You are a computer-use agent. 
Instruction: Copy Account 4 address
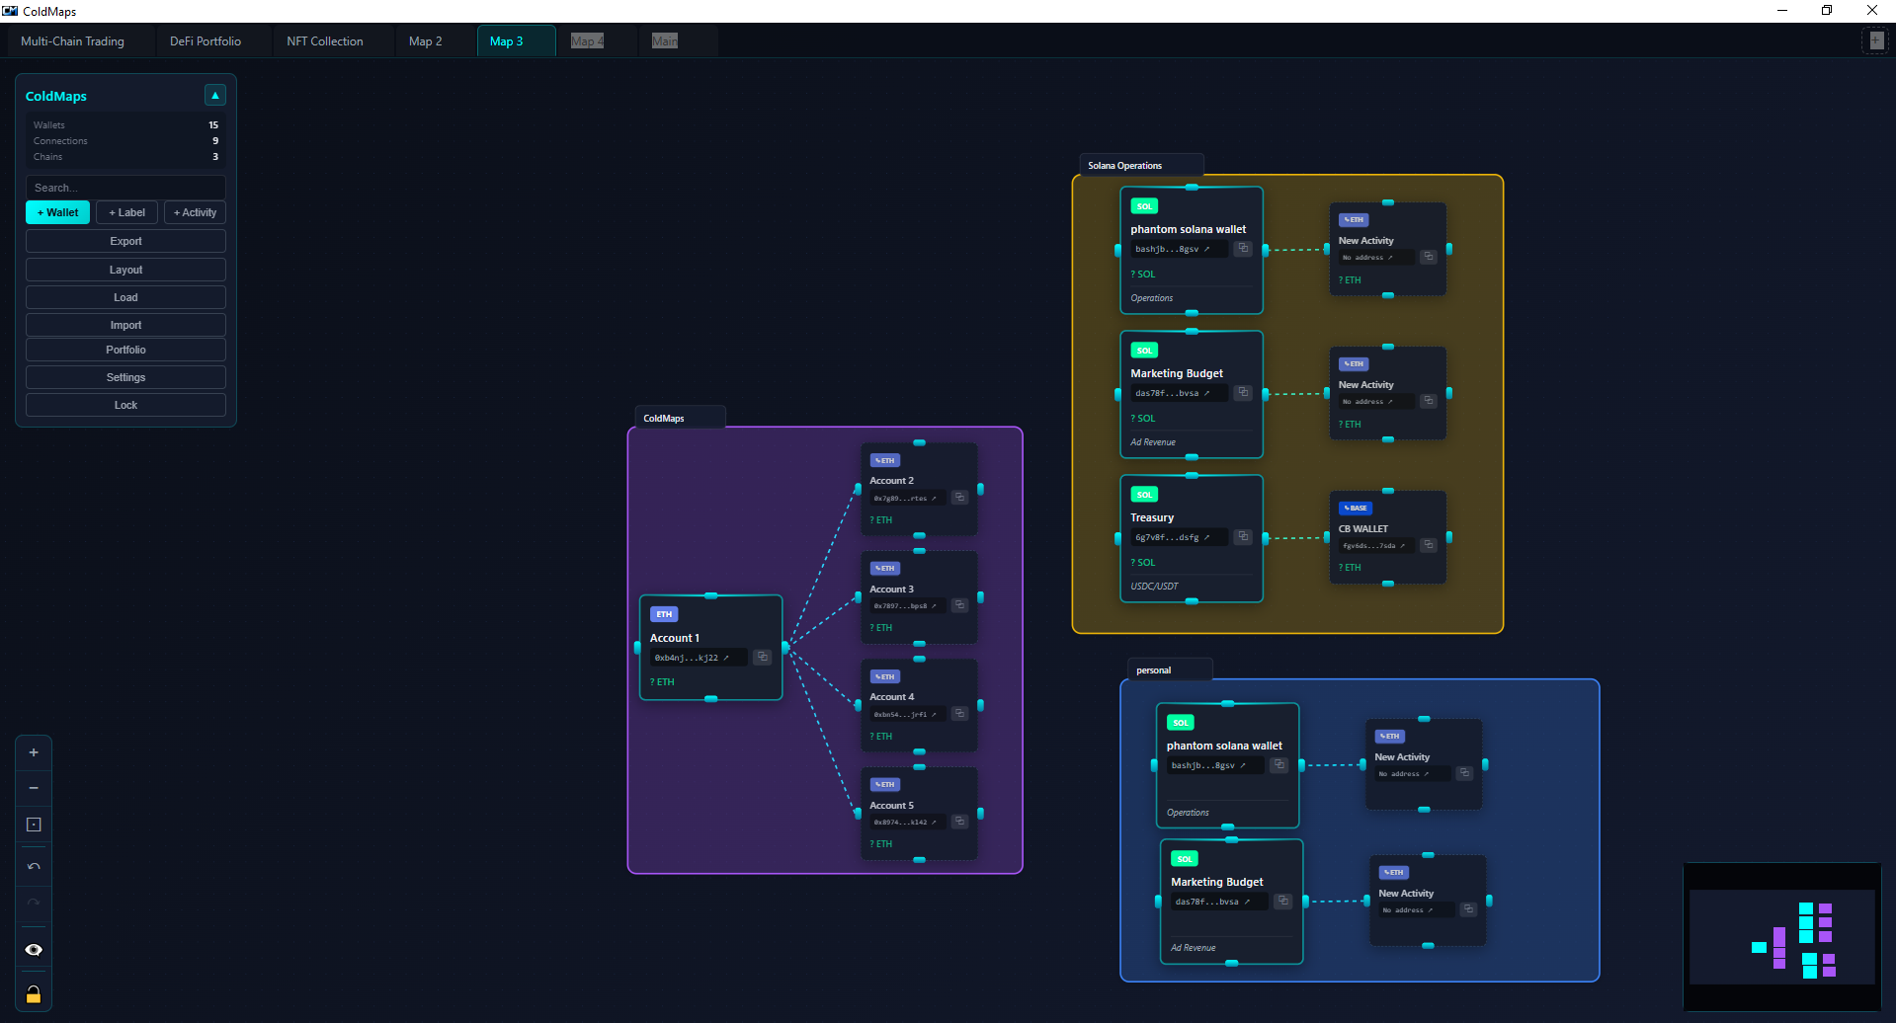click(x=959, y=714)
